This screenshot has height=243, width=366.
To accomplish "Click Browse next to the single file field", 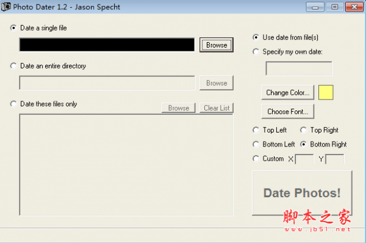I will 217,45.
